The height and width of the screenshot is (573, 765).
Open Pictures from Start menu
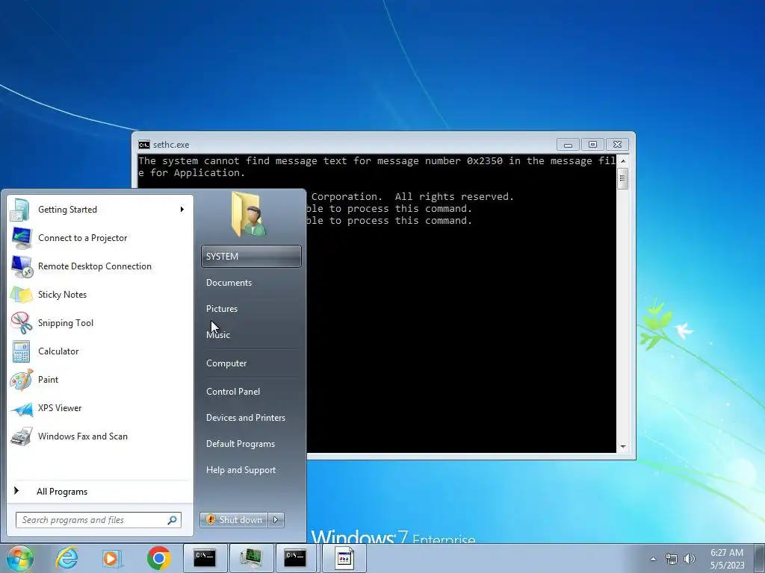pos(251,309)
